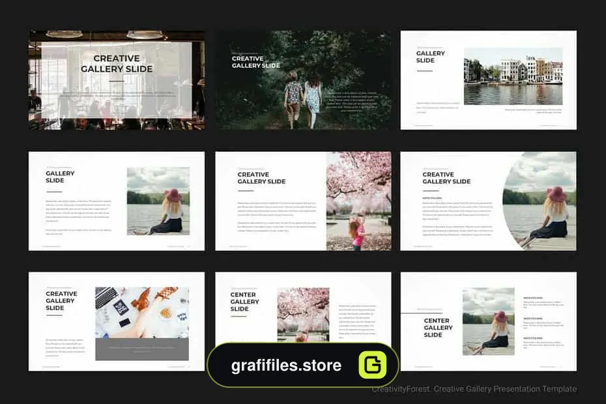Open the flat-lay desk Creative Gallery Slide

[117, 322]
